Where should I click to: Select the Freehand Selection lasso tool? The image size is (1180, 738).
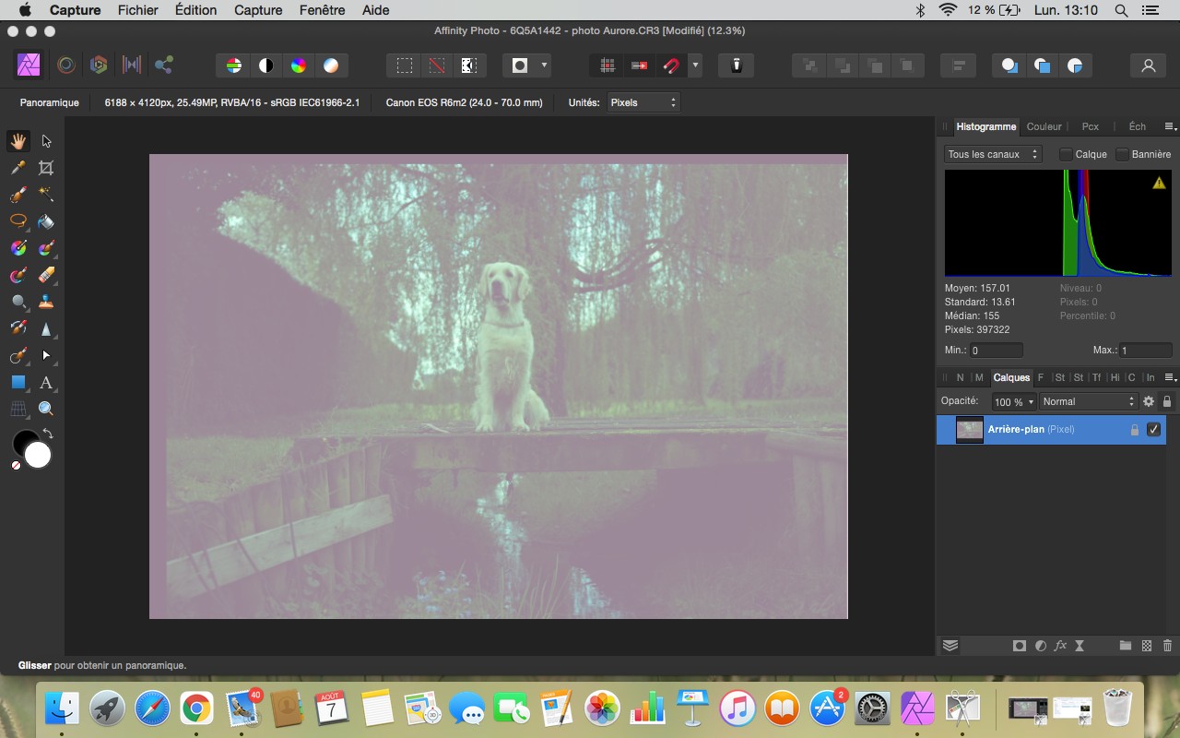pos(18,221)
